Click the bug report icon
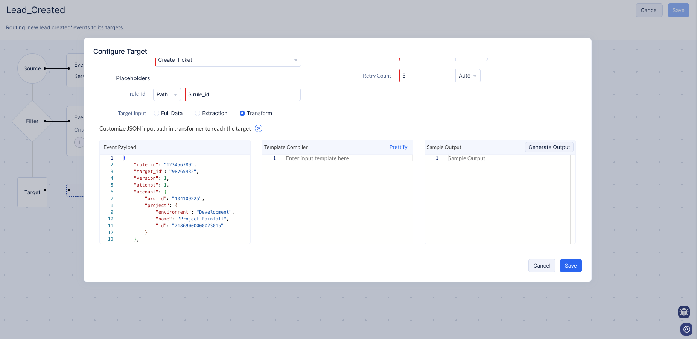The width and height of the screenshot is (697, 339). coord(684,312)
